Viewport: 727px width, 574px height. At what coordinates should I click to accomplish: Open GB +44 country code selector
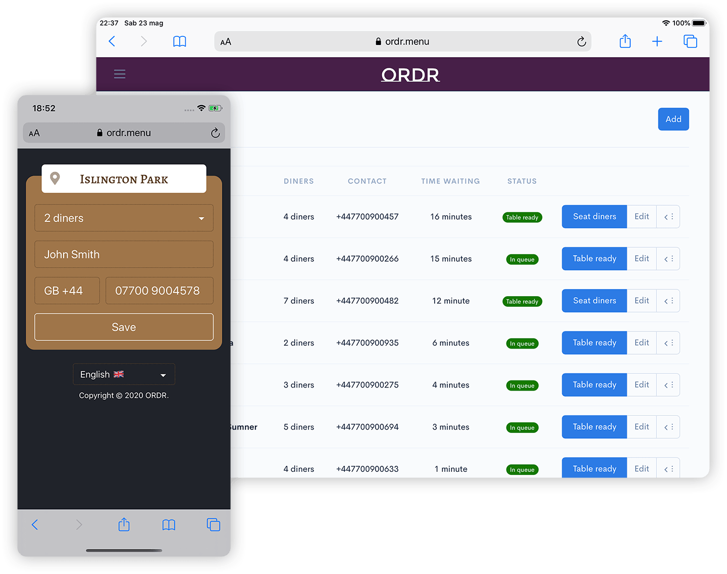click(67, 291)
